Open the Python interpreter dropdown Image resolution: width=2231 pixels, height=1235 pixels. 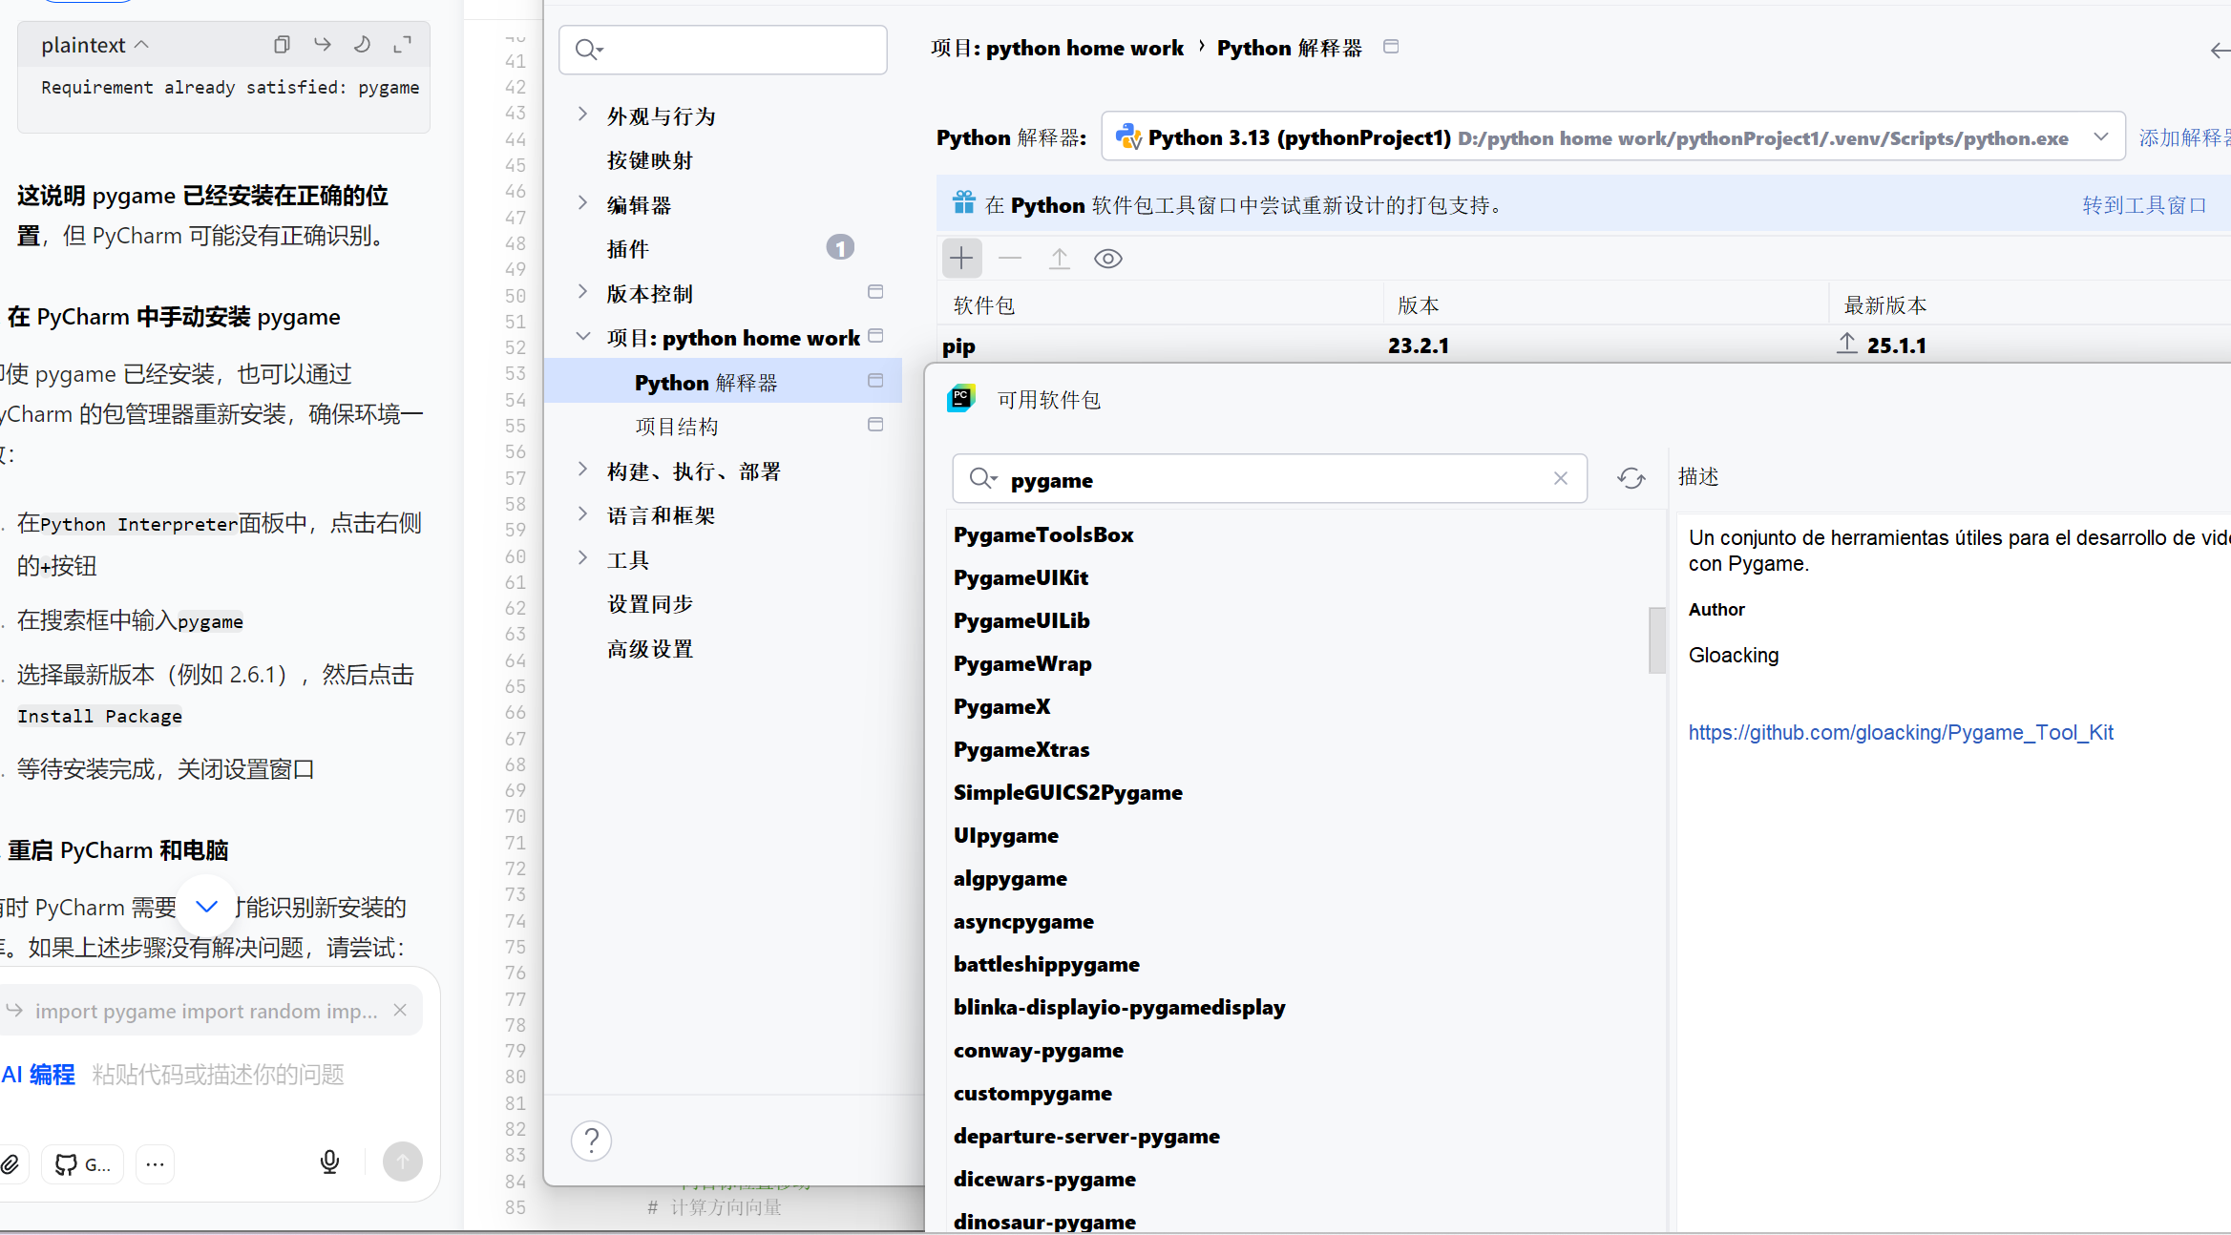(x=2100, y=137)
